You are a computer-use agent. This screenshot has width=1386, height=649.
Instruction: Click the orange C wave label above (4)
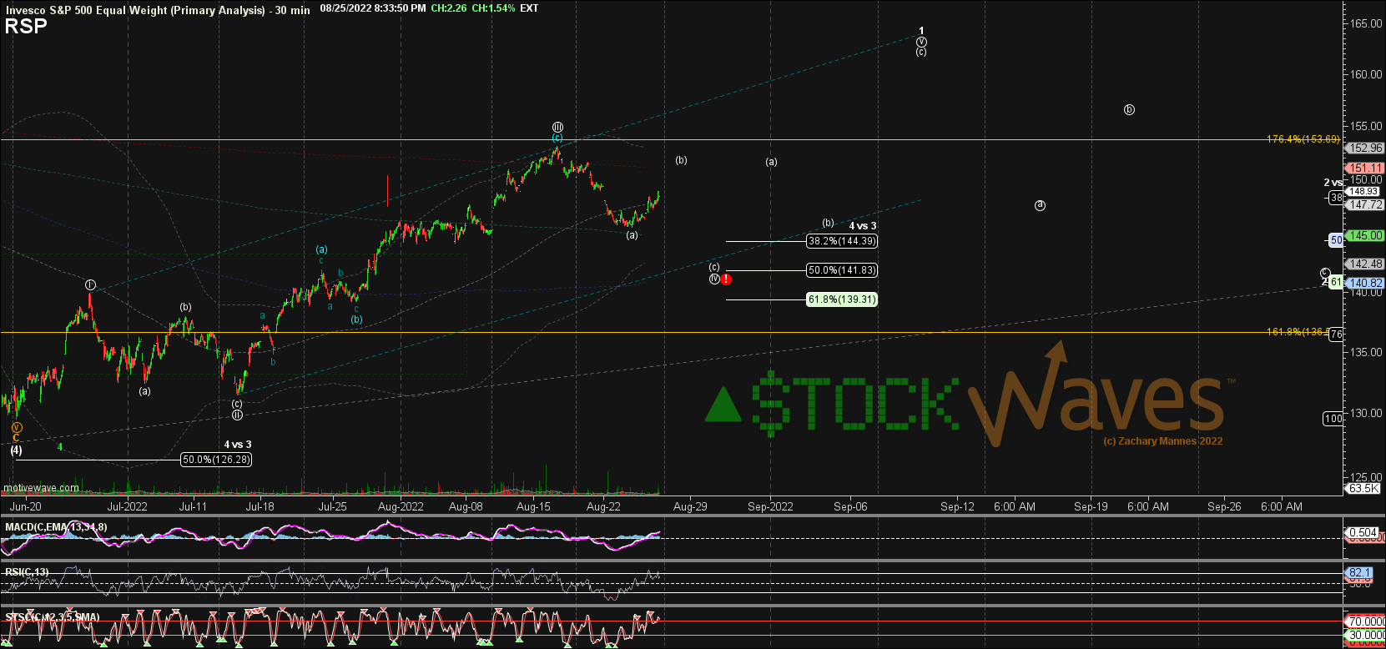[x=16, y=438]
